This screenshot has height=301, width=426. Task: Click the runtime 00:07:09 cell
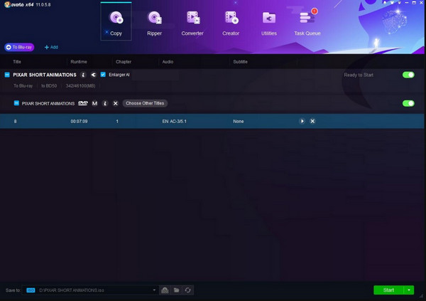[79, 121]
